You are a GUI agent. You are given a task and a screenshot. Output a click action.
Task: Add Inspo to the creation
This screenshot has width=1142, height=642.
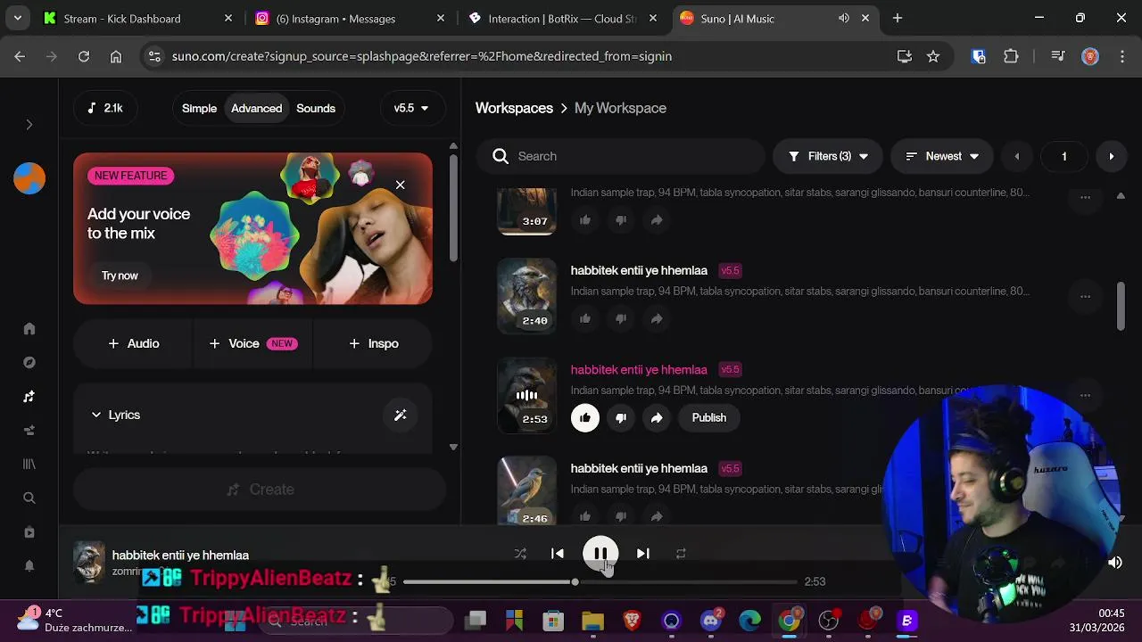point(374,343)
